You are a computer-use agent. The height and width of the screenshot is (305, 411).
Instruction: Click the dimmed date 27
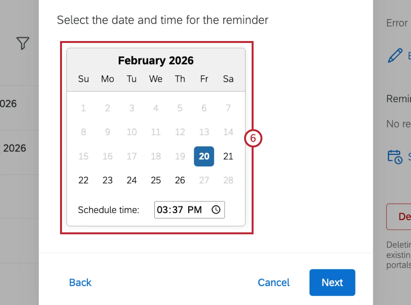point(204,180)
